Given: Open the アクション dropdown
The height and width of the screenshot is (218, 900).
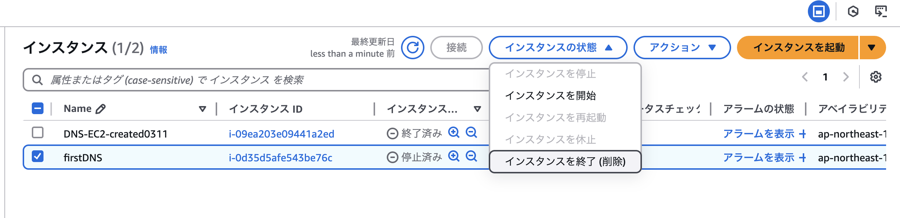Looking at the screenshot, I should pyautogui.click(x=681, y=47).
